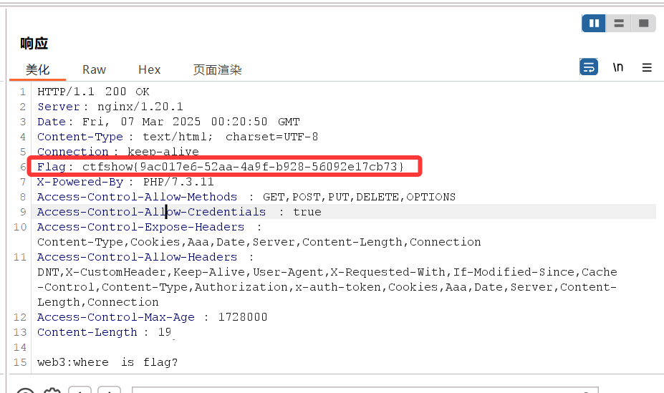Toggle word wrap in response viewer
This screenshot has width=664, height=393.
pyautogui.click(x=589, y=67)
